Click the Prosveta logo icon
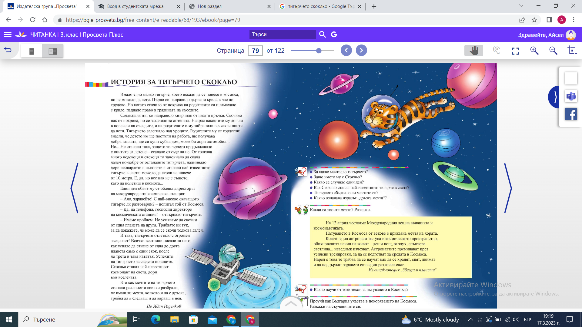 (x=21, y=34)
